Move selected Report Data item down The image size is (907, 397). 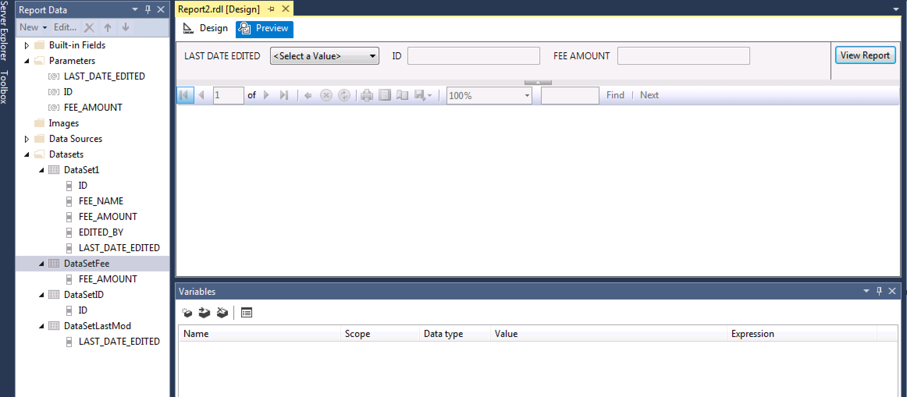pos(126,27)
